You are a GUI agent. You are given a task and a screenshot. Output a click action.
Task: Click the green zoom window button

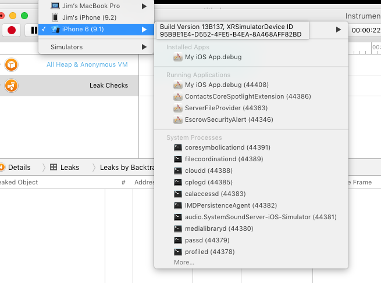(x=24, y=16)
